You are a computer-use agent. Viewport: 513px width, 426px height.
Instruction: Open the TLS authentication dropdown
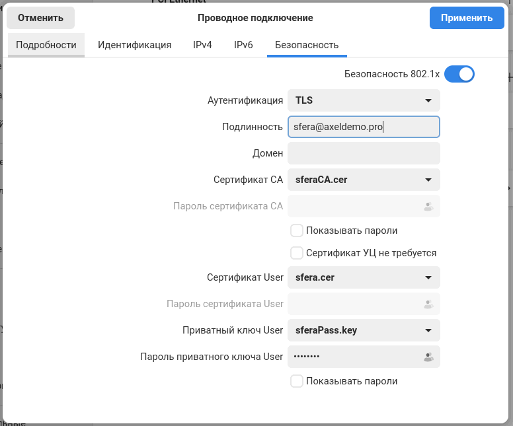click(x=364, y=100)
